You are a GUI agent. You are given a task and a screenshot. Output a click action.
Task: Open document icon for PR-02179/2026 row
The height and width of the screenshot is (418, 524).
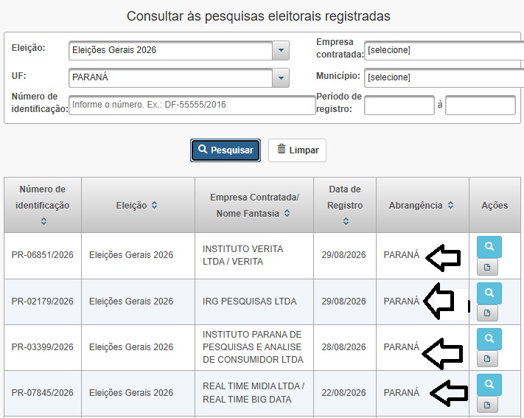point(487,313)
